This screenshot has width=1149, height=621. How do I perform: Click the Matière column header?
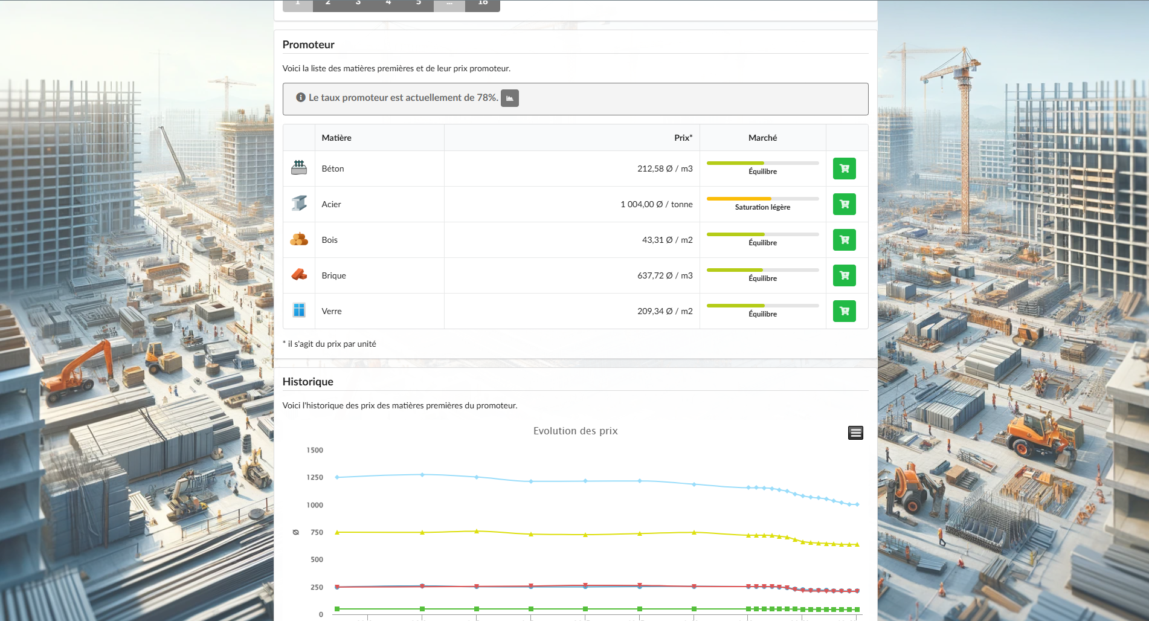point(336,138)
